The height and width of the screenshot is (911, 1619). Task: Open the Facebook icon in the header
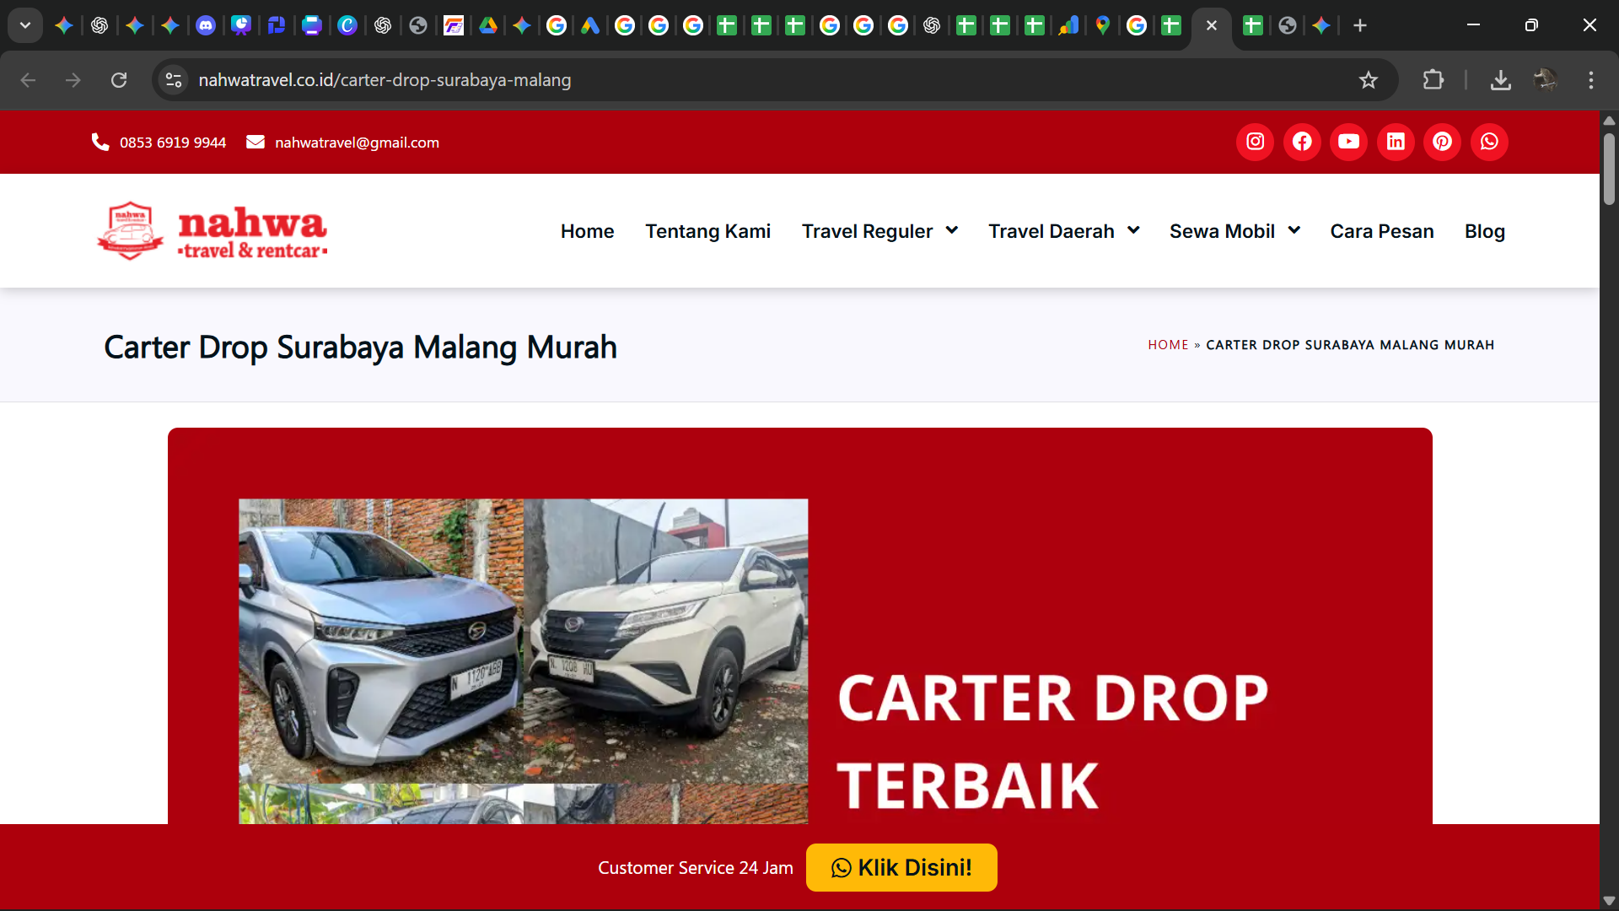pyautogui.click(x=1302, y=142)
